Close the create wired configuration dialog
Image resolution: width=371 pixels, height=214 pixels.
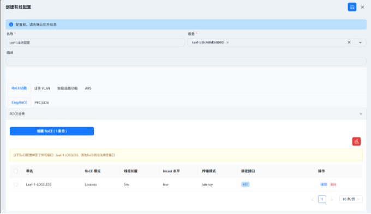point(362,7)
